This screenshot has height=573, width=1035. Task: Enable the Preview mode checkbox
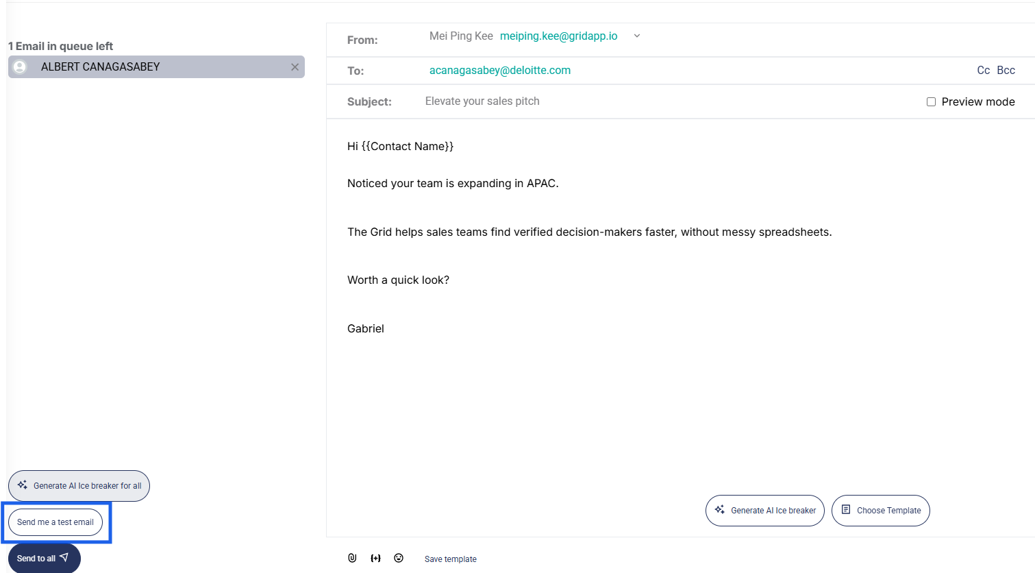point(931,101)
